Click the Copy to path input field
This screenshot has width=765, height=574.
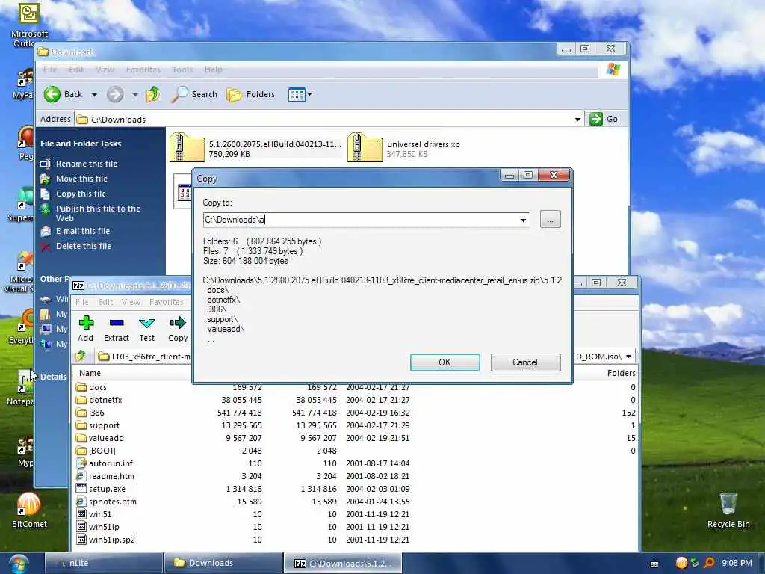point(366,220)
